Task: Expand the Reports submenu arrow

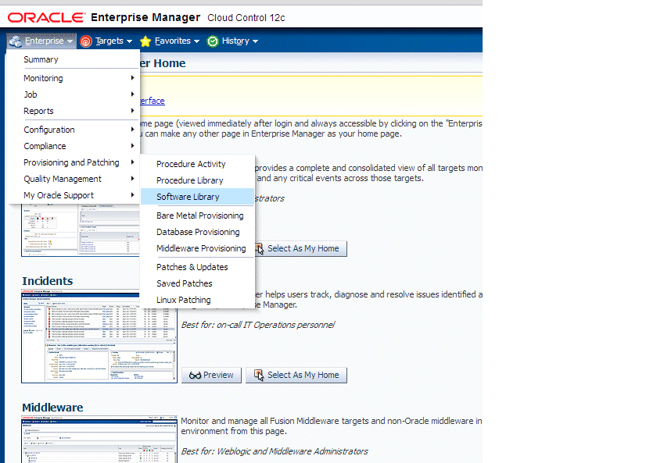Action: point(132,110)
